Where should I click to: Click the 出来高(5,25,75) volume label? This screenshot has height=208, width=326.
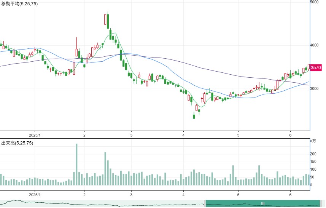[x=17, y=143]
